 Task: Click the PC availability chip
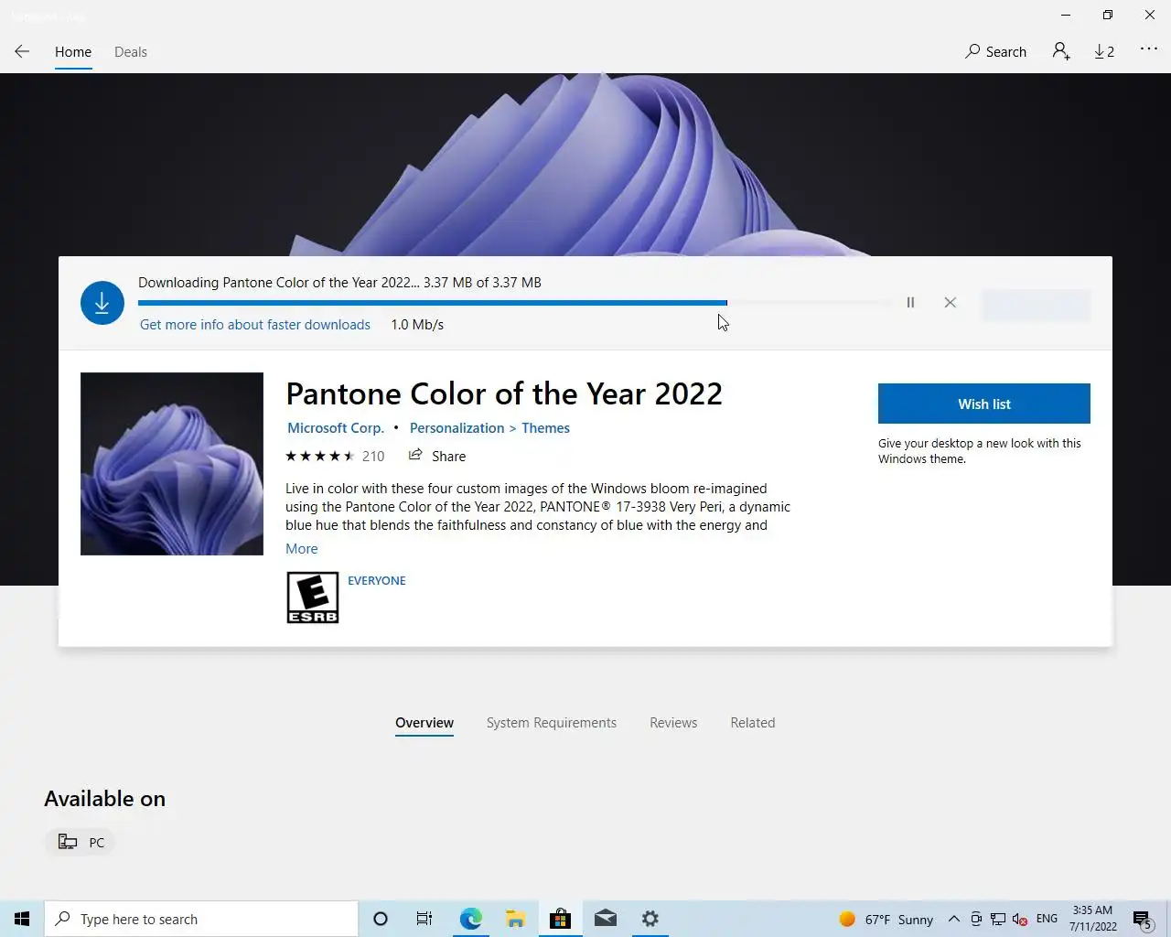tap(81, 842)
